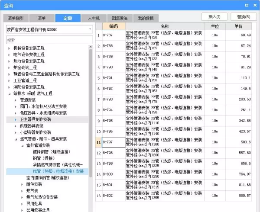Viewport: 260px width, 212px height.
Task: Expand the 管道安装 node
Action: click(16, 100)
